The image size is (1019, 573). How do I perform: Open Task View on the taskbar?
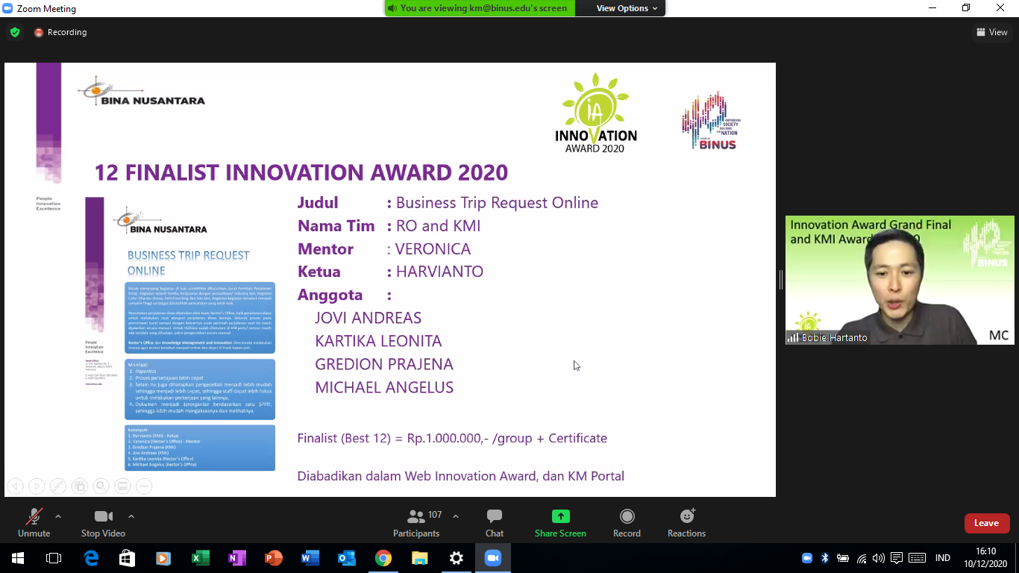pos(54,558)
